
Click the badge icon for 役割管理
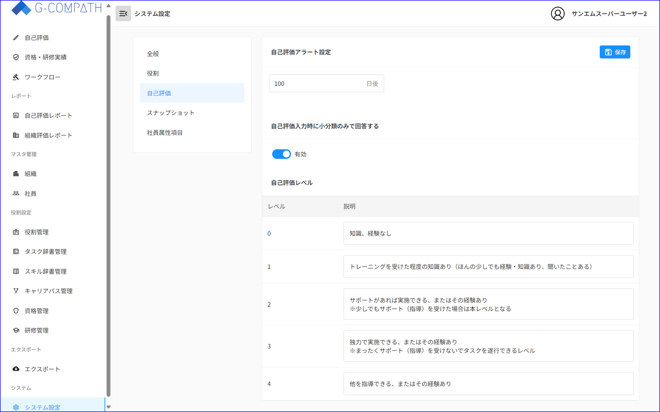[16, 232]
